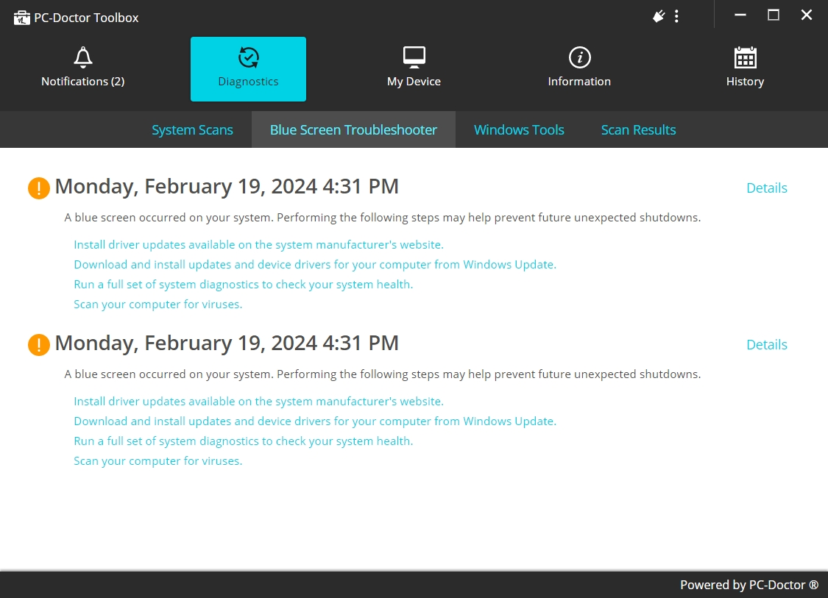The image size is (828, 598).
Task: Click the second orange warning icon
Action: (38, 345)
